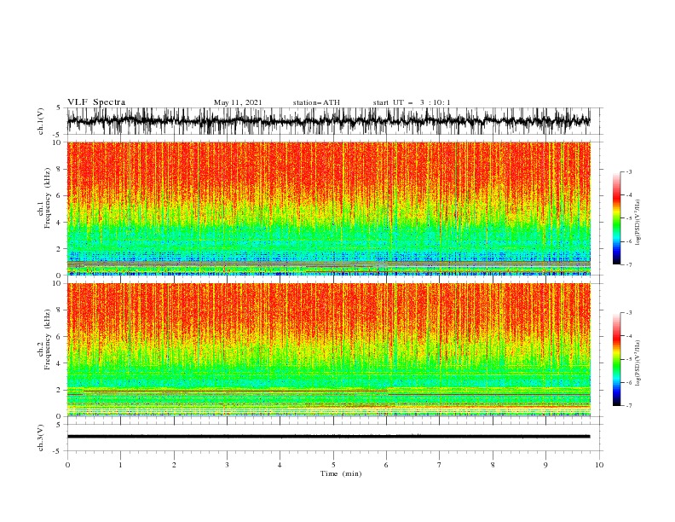
Task: Click the "-5" tick on ch.1 color bar
Action: (628, 218)
